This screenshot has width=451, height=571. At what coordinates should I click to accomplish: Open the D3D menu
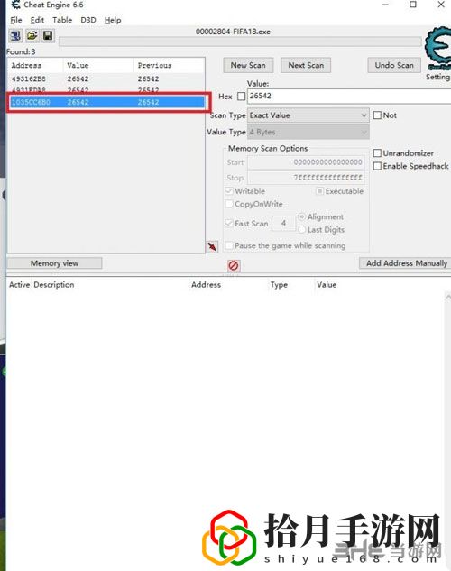pyautogui.click(x=88, y=20)
